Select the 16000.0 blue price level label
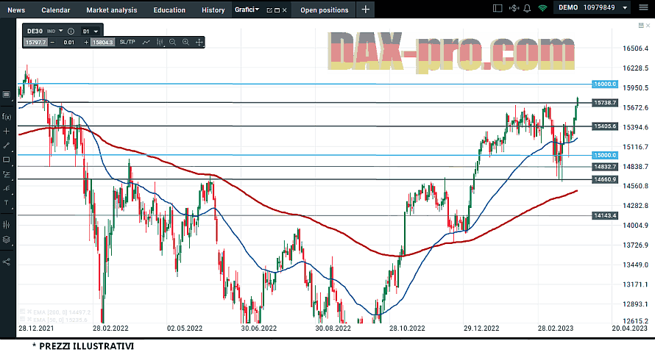The image size is (655, 352). point(604,85)
